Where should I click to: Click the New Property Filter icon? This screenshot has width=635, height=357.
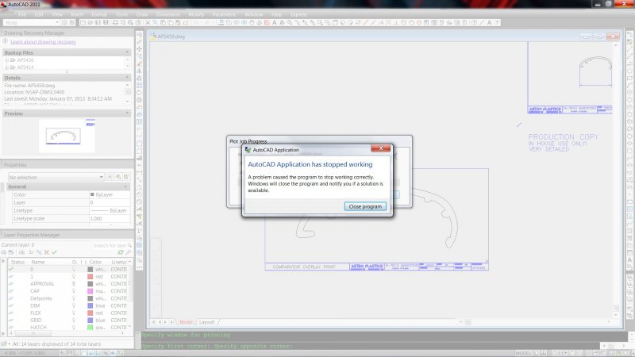tap(4, 252)
